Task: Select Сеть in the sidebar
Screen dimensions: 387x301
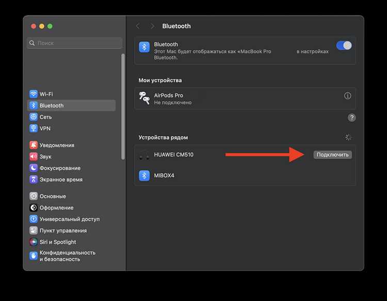Action: click(x=71, y=117)
